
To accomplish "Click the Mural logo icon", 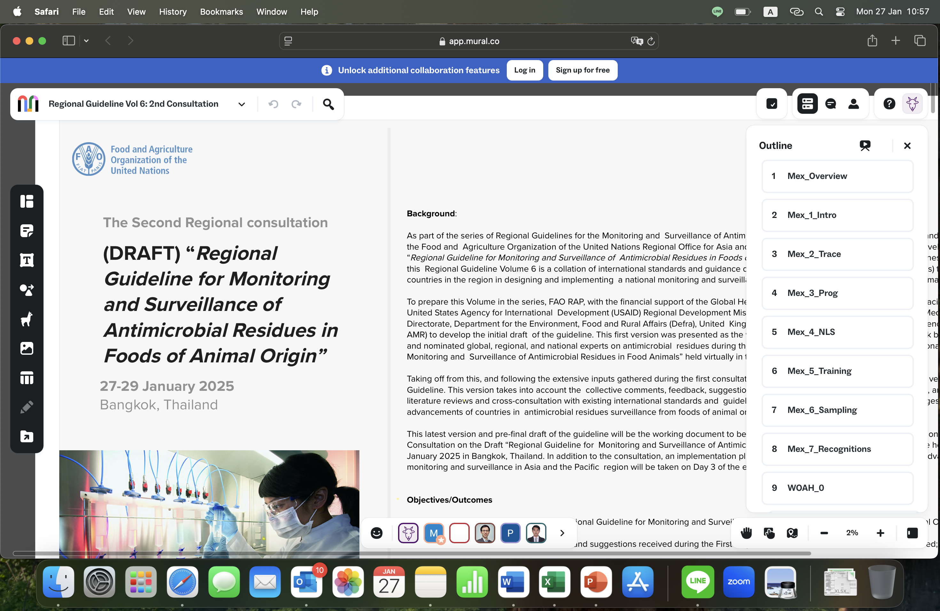I will 28,104.
